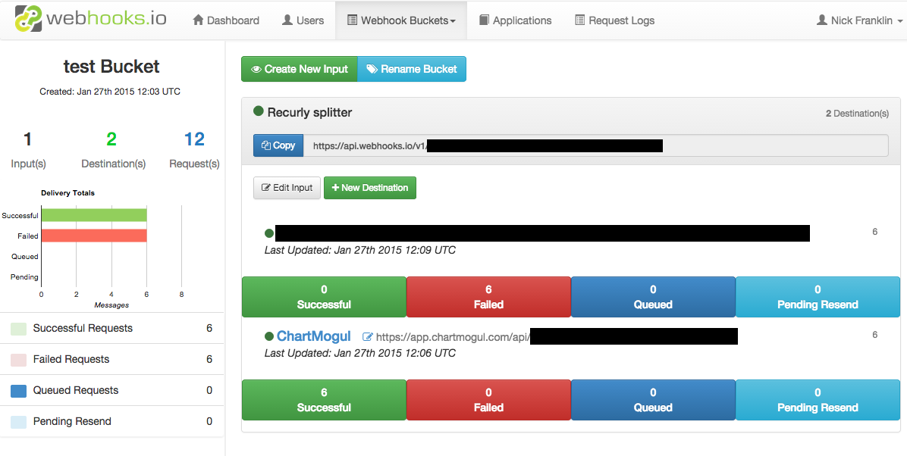
Task: Add a New Destination
Action: pos(370,188)
